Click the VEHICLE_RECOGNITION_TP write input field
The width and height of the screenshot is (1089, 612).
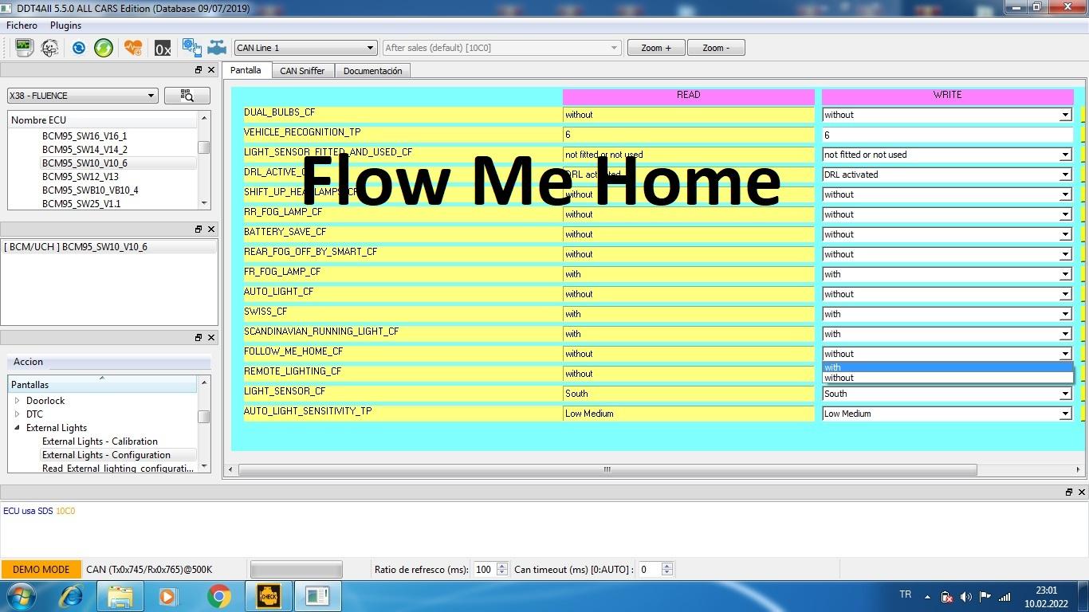point(946,135)
